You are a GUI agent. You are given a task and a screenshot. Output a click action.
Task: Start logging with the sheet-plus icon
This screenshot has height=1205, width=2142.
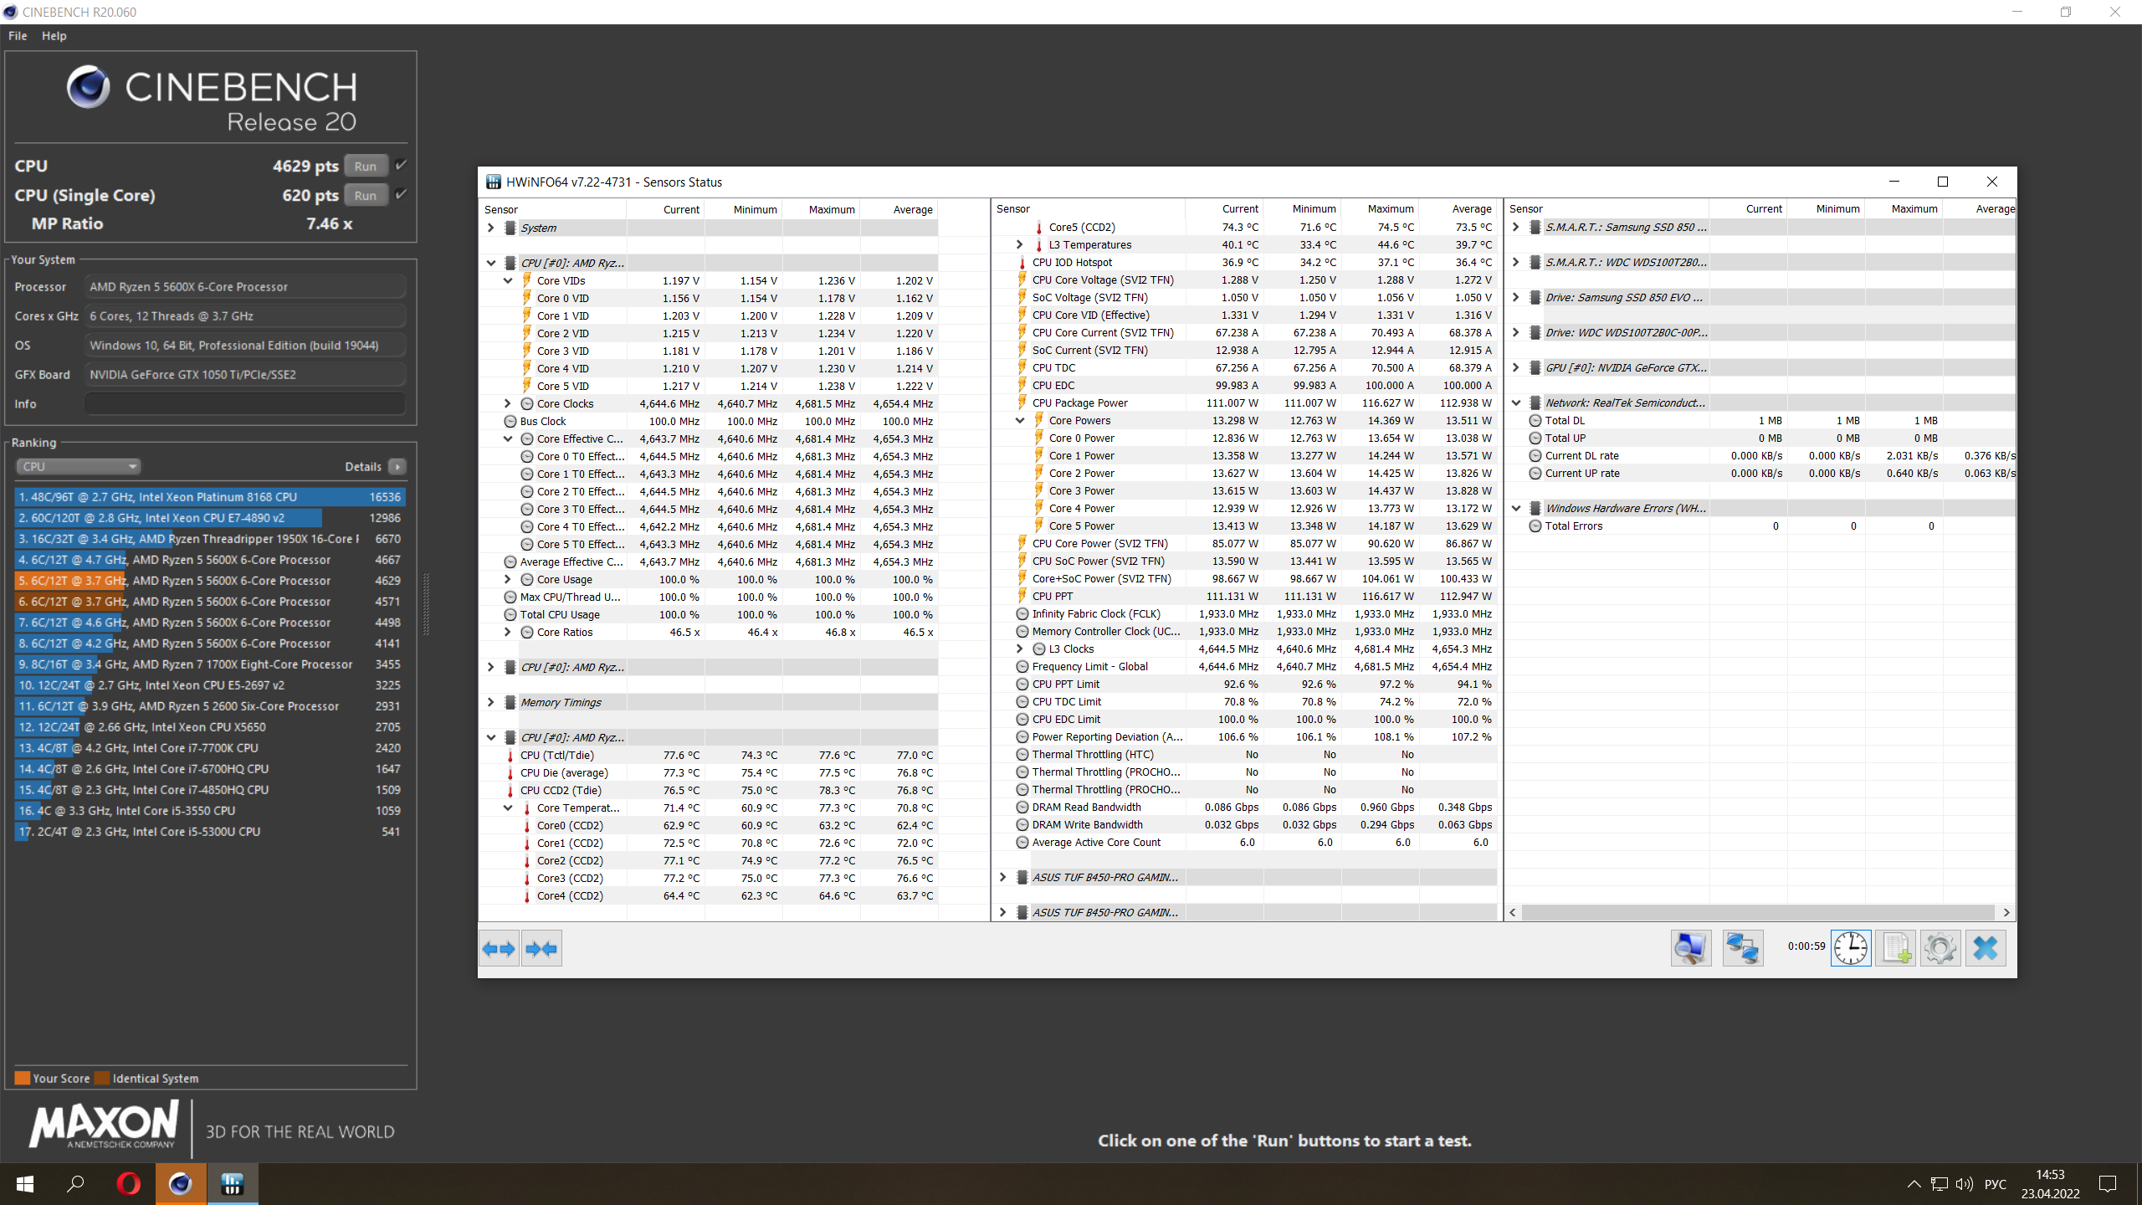1895,948
